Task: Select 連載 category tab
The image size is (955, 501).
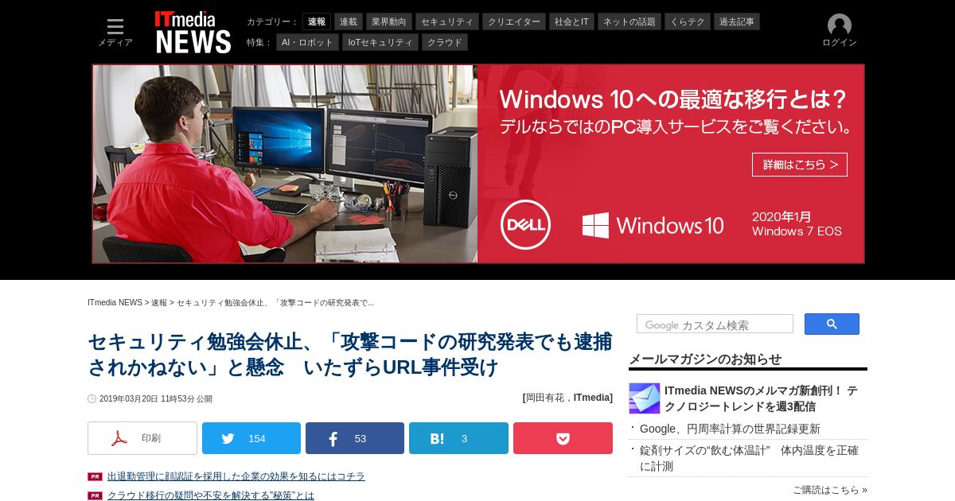Action: (x=349, y=21)
